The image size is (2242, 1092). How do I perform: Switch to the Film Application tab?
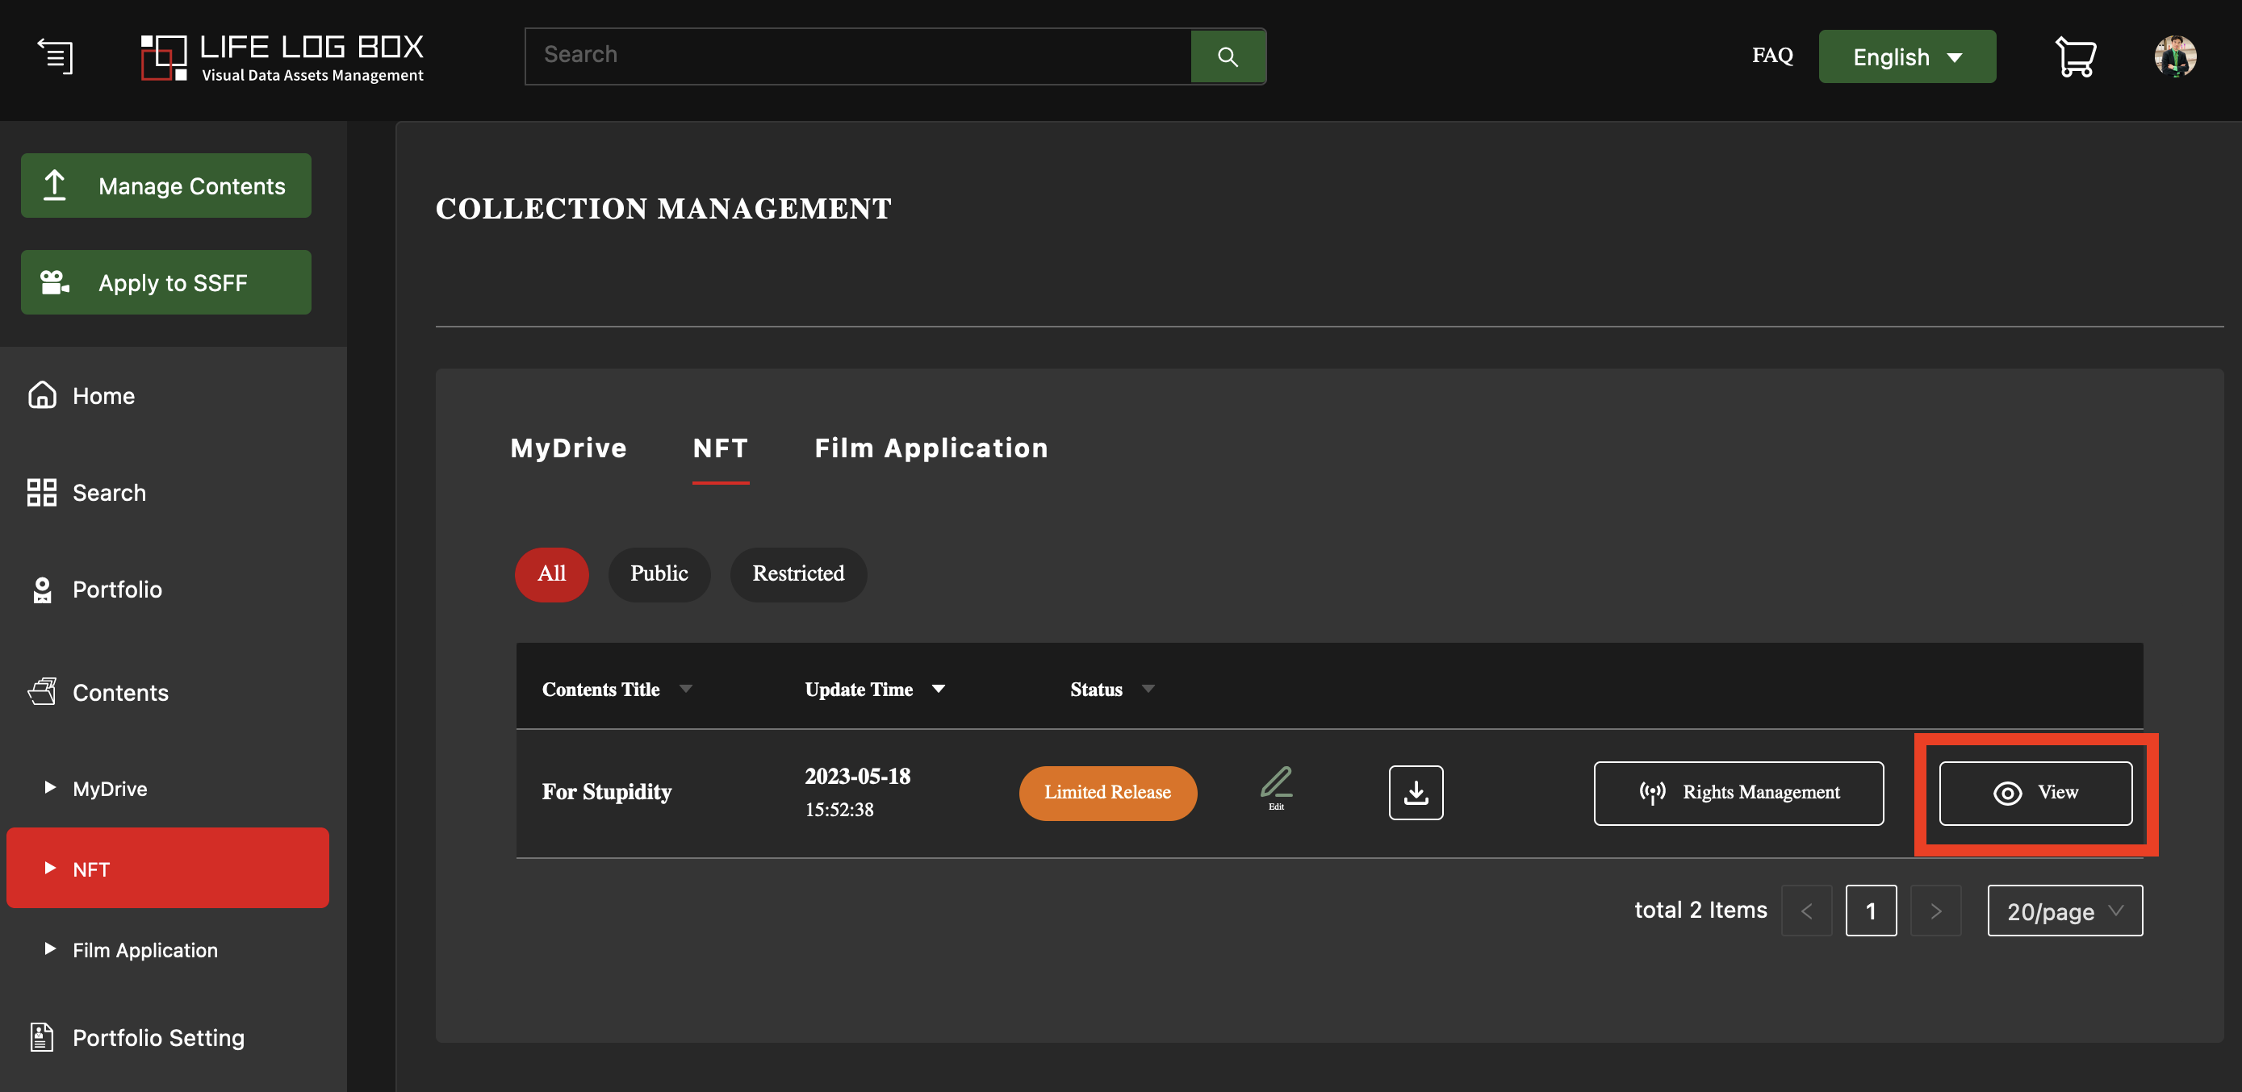[931, 448]
